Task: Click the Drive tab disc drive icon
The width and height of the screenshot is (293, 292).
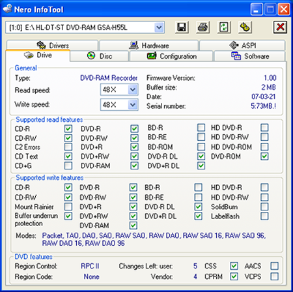Action: (x=29, y=55)
